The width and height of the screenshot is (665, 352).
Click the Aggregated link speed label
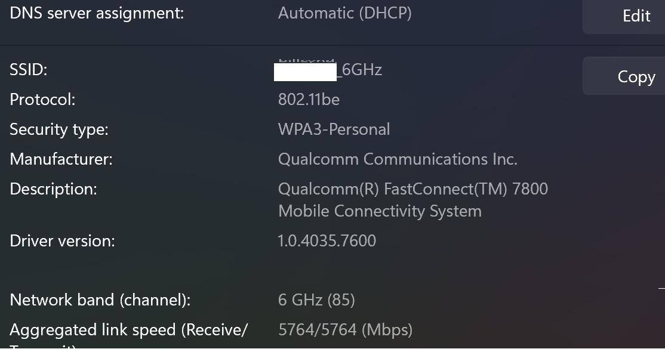point(128,330)
